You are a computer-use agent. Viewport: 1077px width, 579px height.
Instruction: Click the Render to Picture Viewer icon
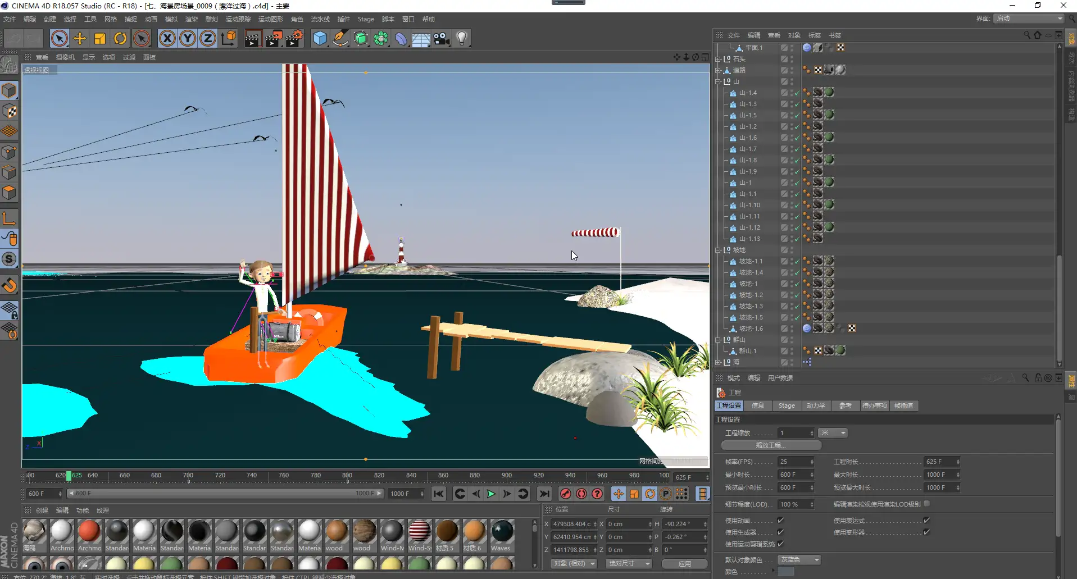coord(274,38)
